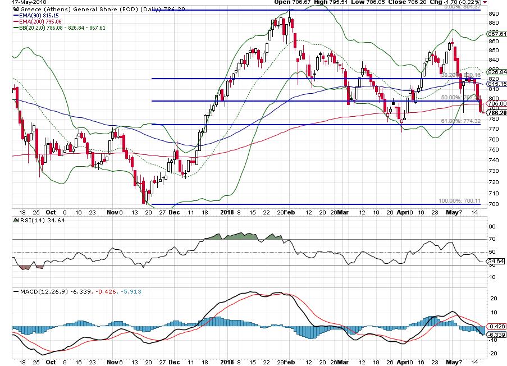The image size is (507, 366).
Task: Click the -6.339 MACD value tag
Action: [497, 335]
